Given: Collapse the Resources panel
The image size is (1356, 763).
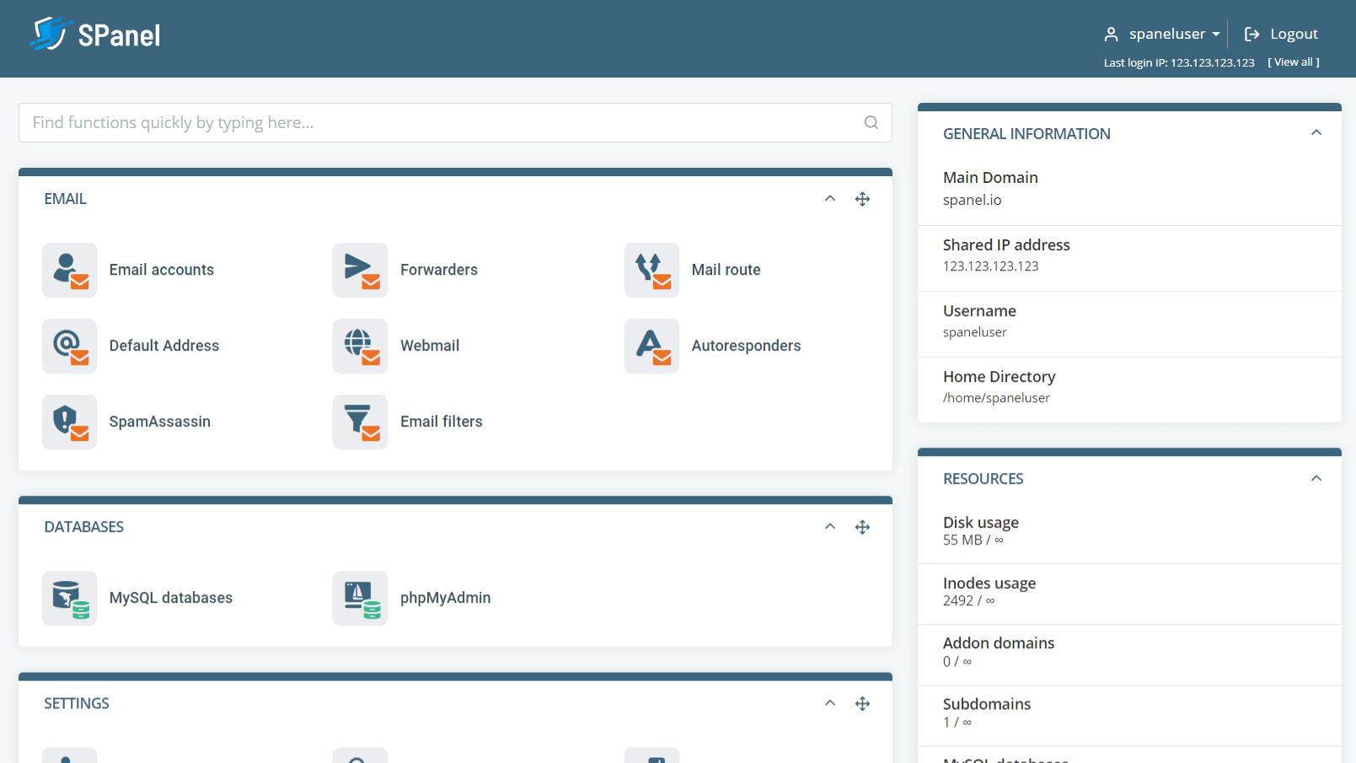Looking at the screenshot, I should click(x=1316, y=479).
